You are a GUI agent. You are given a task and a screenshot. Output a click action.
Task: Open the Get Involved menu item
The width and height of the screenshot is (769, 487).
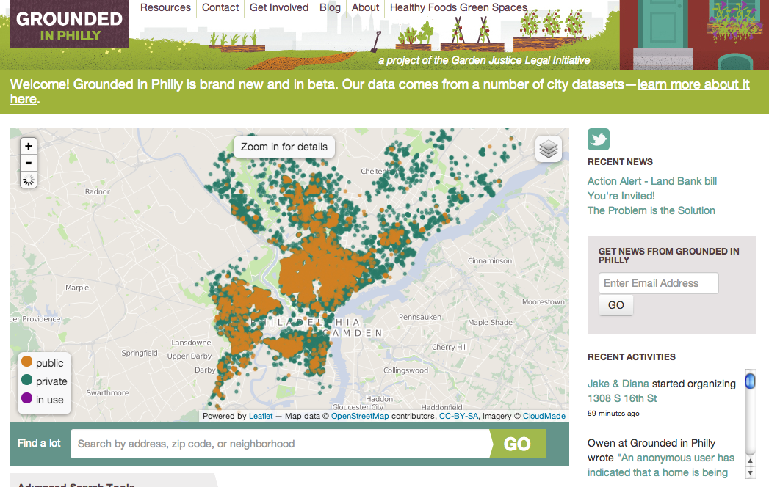(x=279, y=8)
